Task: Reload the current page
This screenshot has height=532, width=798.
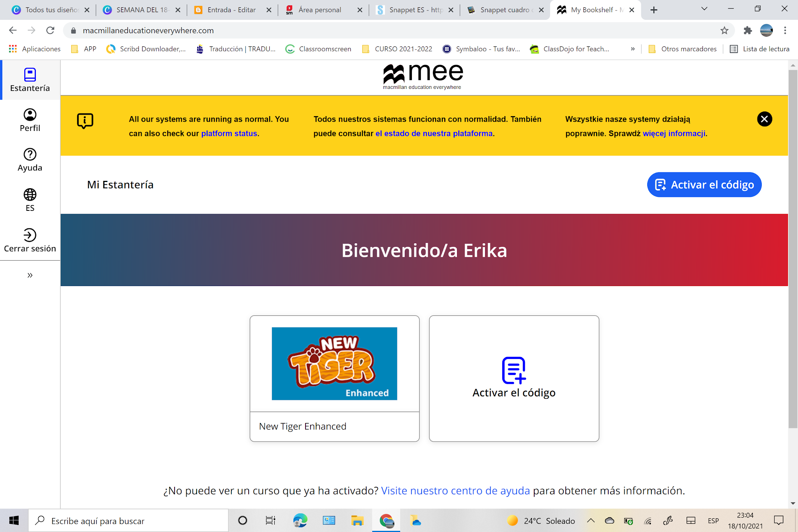Action: tap(50, 30)
